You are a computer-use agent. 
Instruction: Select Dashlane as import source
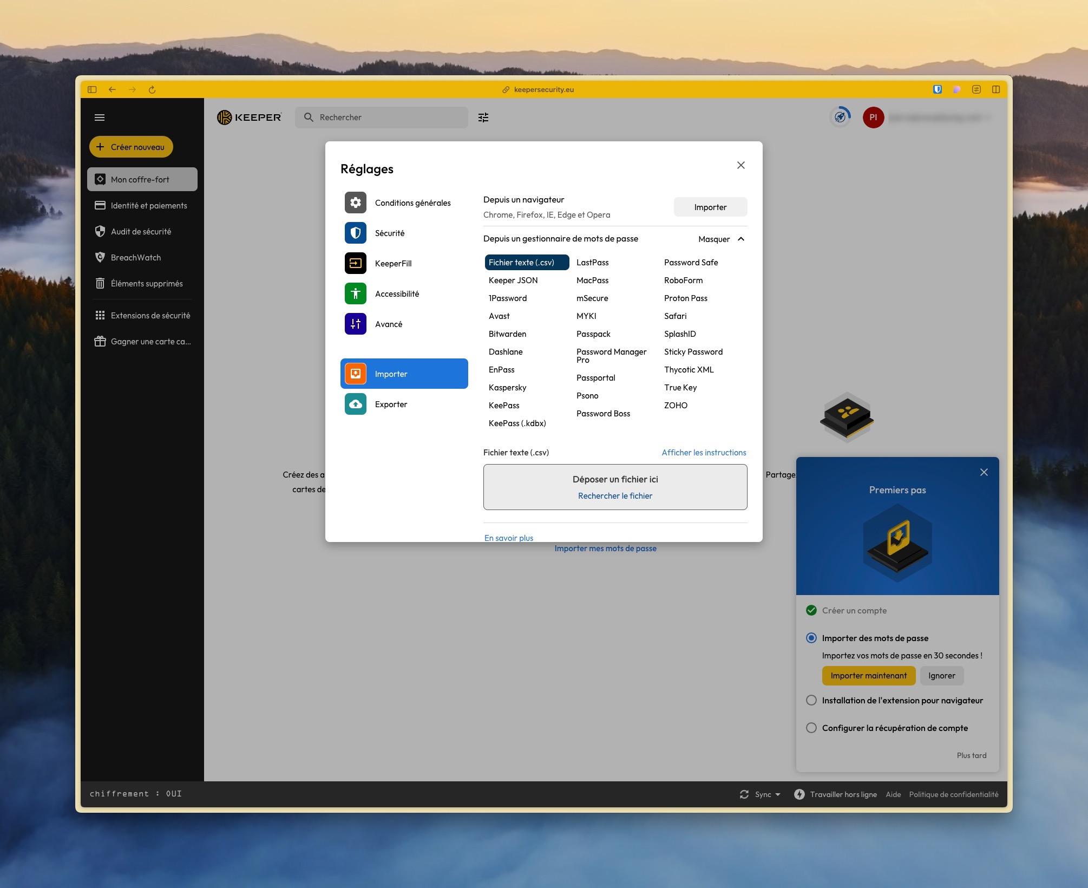pos(506,352)
